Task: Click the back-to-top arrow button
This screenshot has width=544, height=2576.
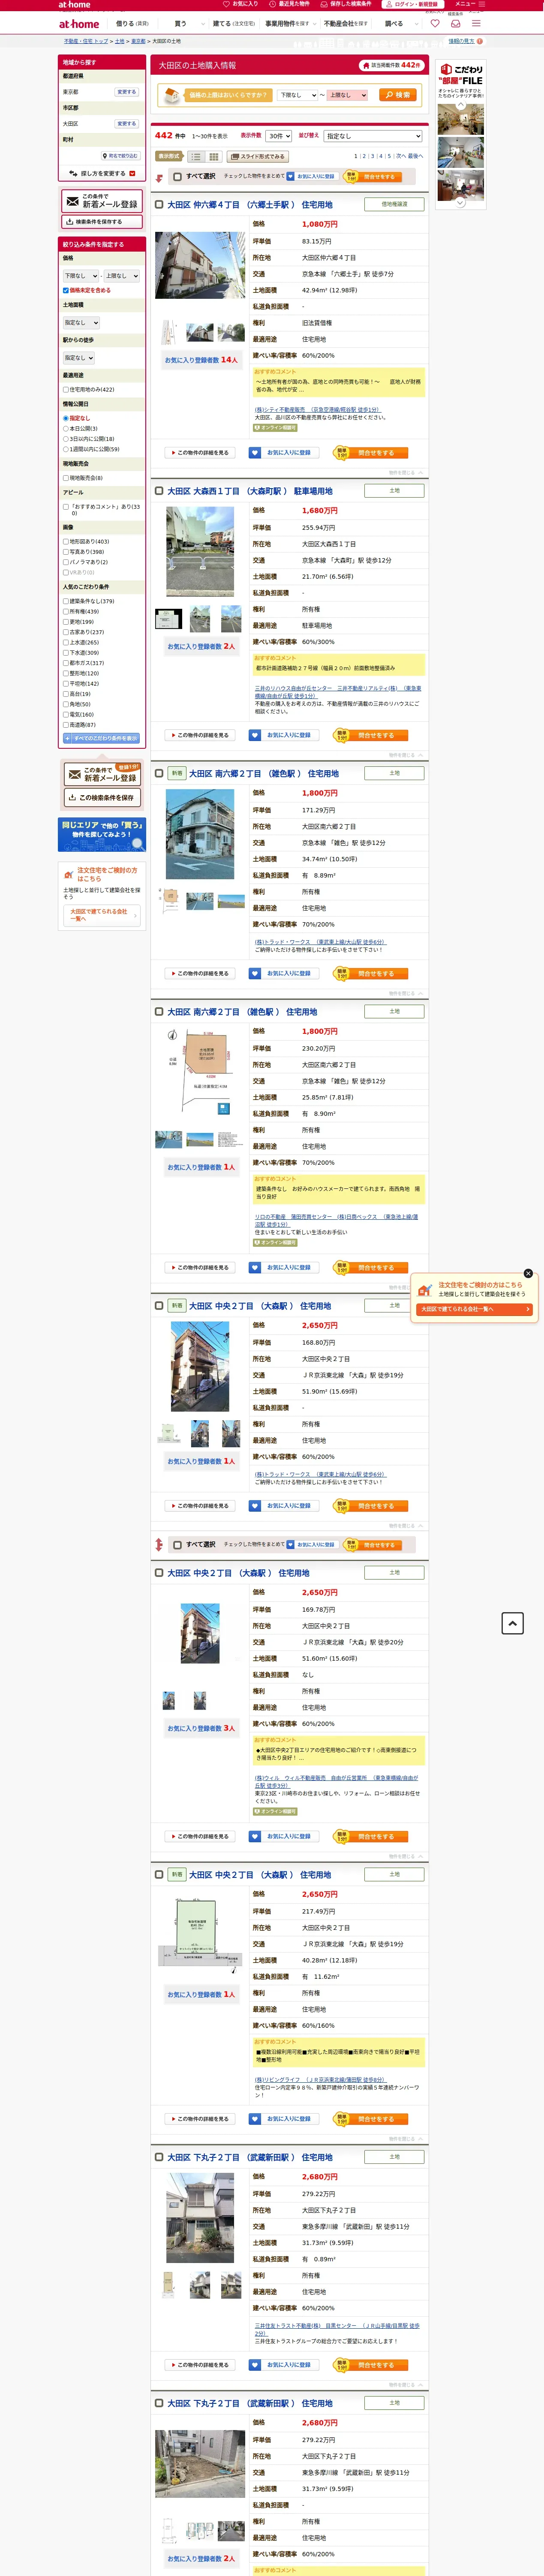Action: pos(512,1623)
